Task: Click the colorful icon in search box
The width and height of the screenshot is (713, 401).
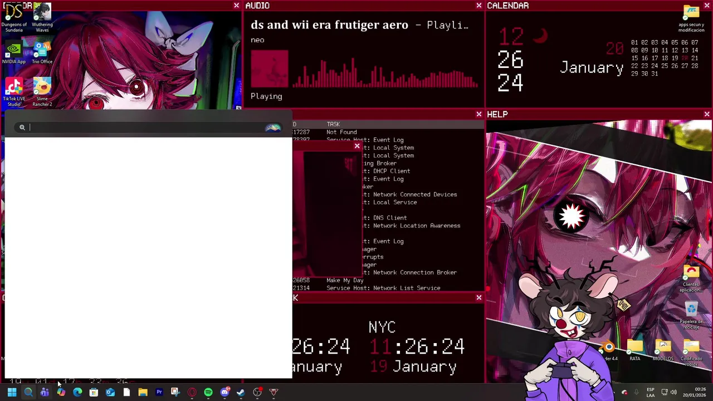Action: (x=273, y=128)
